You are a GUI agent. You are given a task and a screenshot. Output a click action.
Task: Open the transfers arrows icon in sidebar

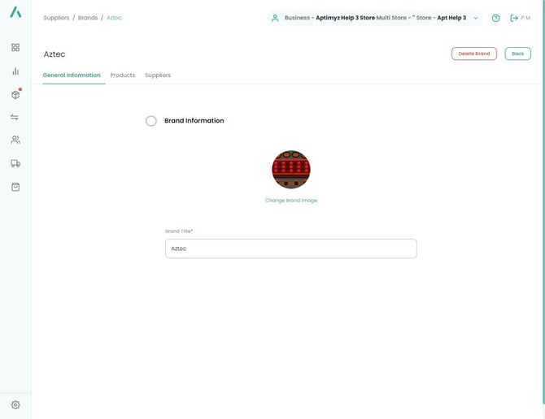tap(15, 117)
